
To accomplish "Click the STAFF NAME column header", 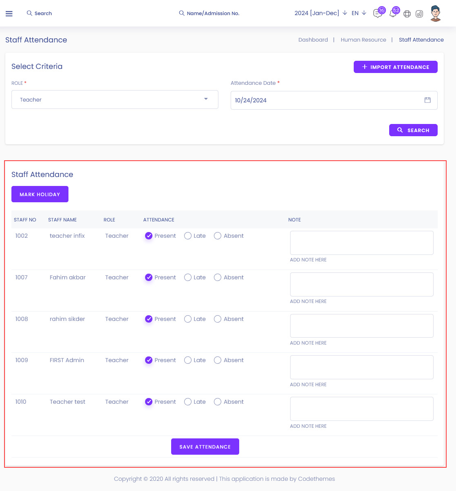I will [x=62, y=220].
